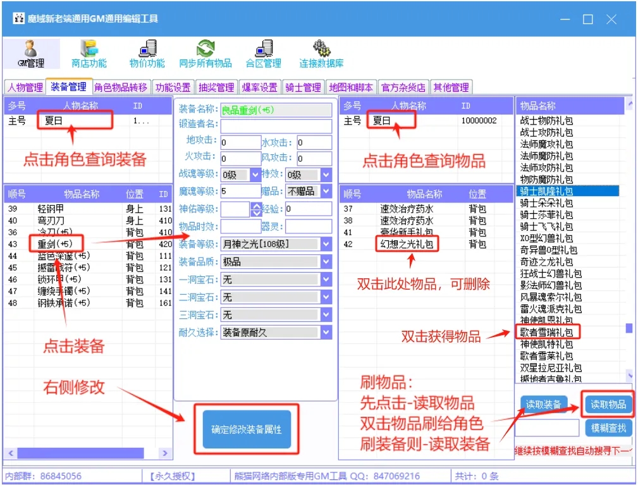Click the 读取装备 button
Image resolution: width=638 pixels, height=487 pixels.
544,404
